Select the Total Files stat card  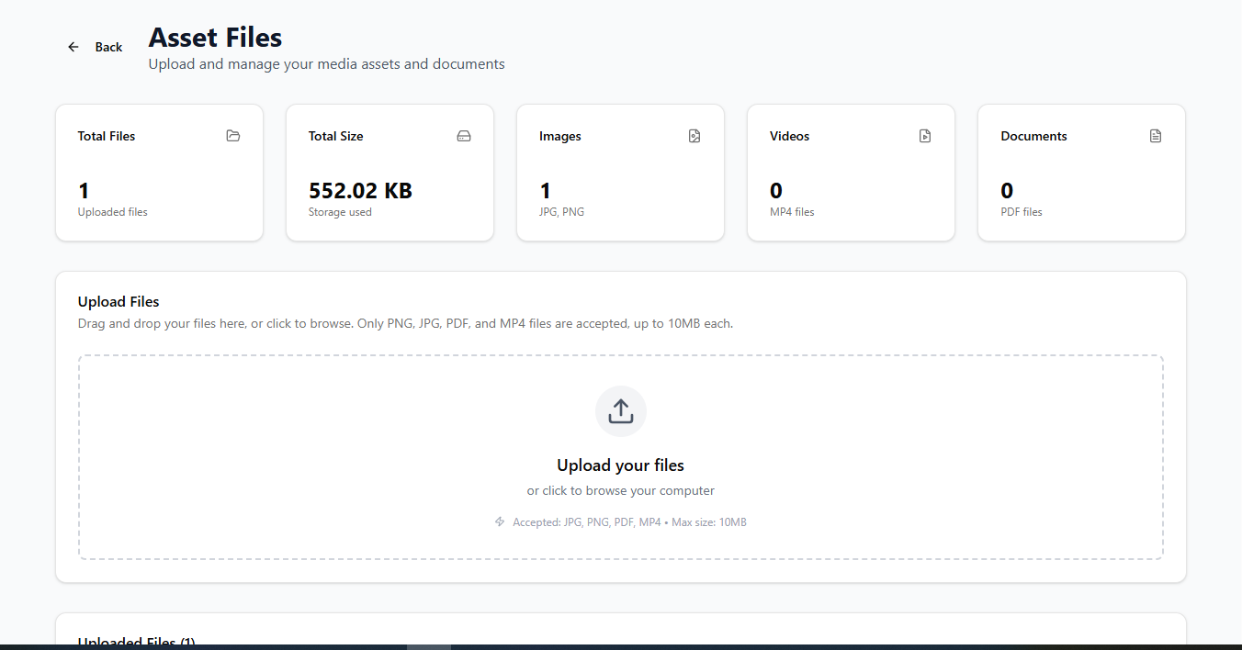159,172
